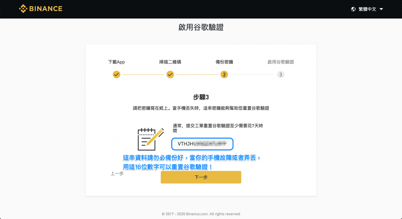Go to the 下載App step label
The image size is (402, 219).
116,62
